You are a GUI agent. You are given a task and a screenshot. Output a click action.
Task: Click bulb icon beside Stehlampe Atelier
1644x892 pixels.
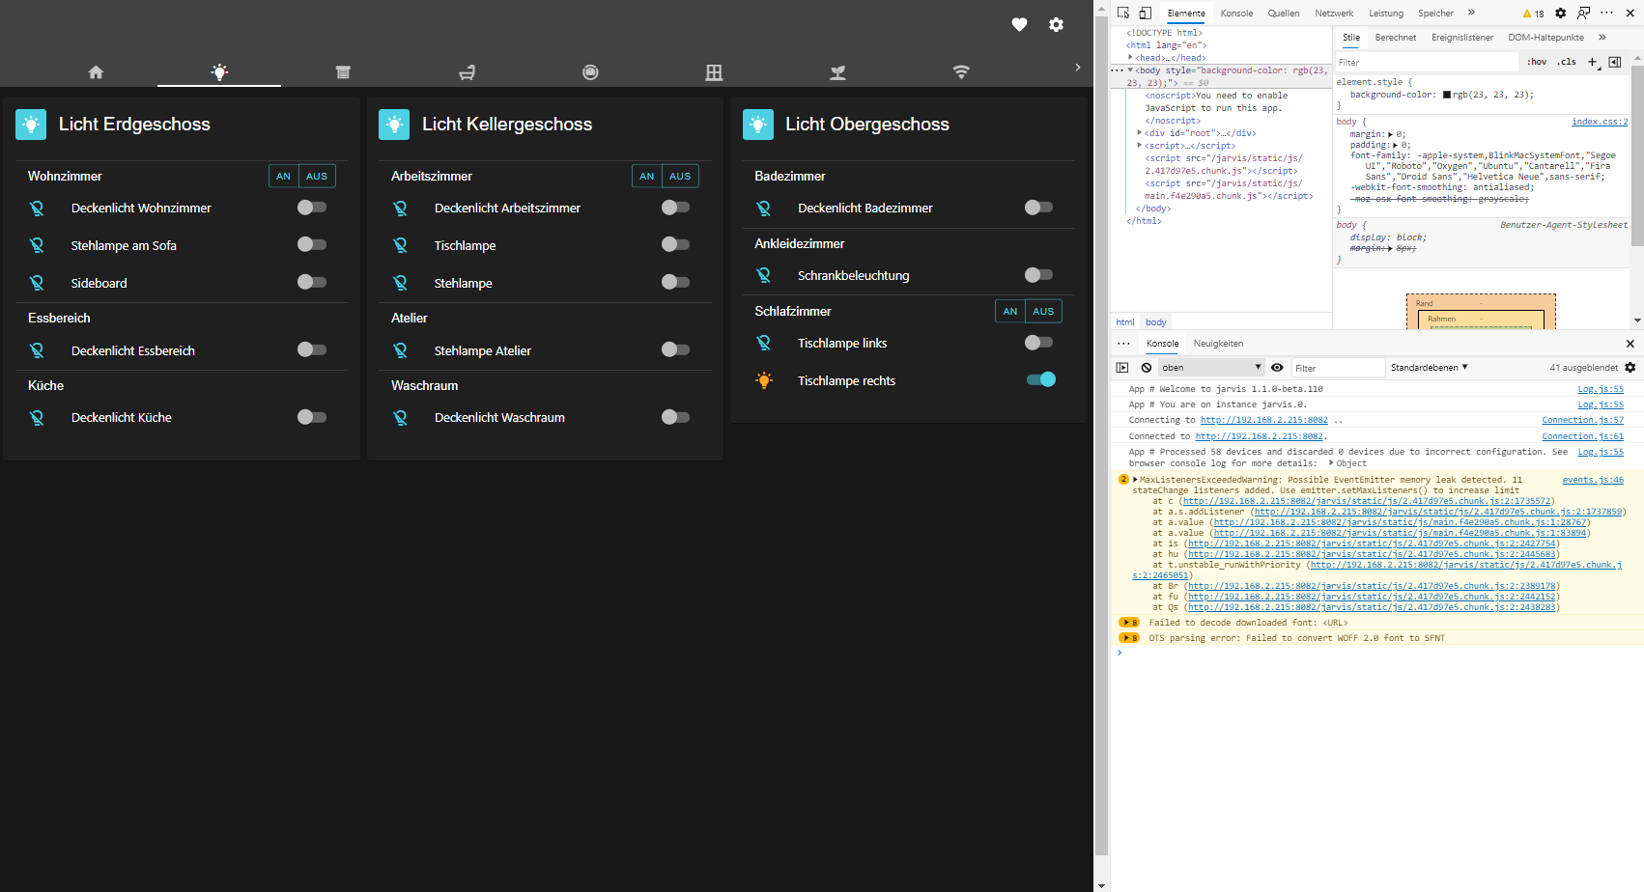tap(400, 350)
